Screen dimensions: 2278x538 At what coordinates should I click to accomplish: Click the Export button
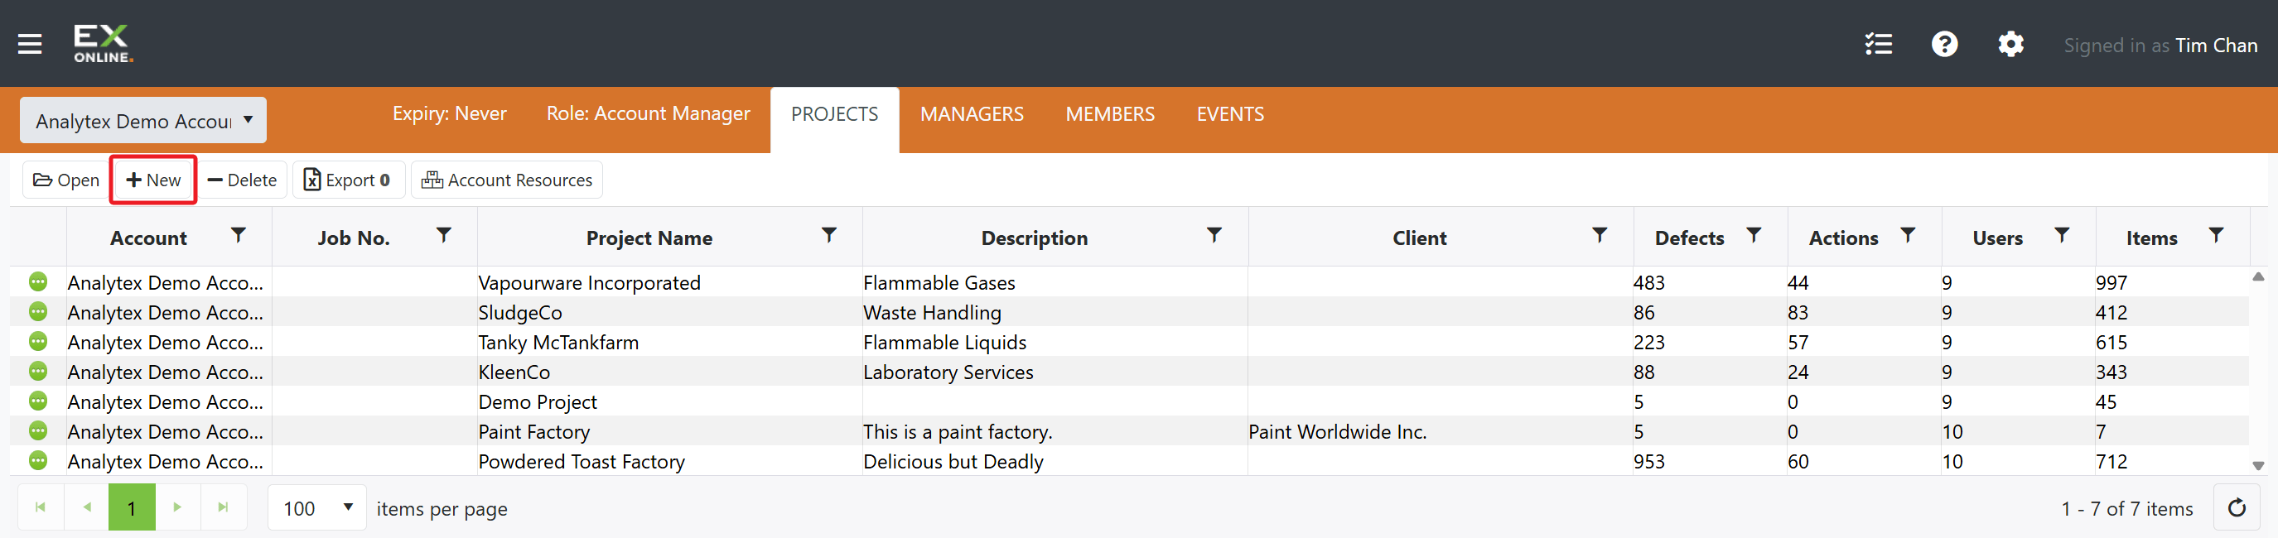click(349, 180)
